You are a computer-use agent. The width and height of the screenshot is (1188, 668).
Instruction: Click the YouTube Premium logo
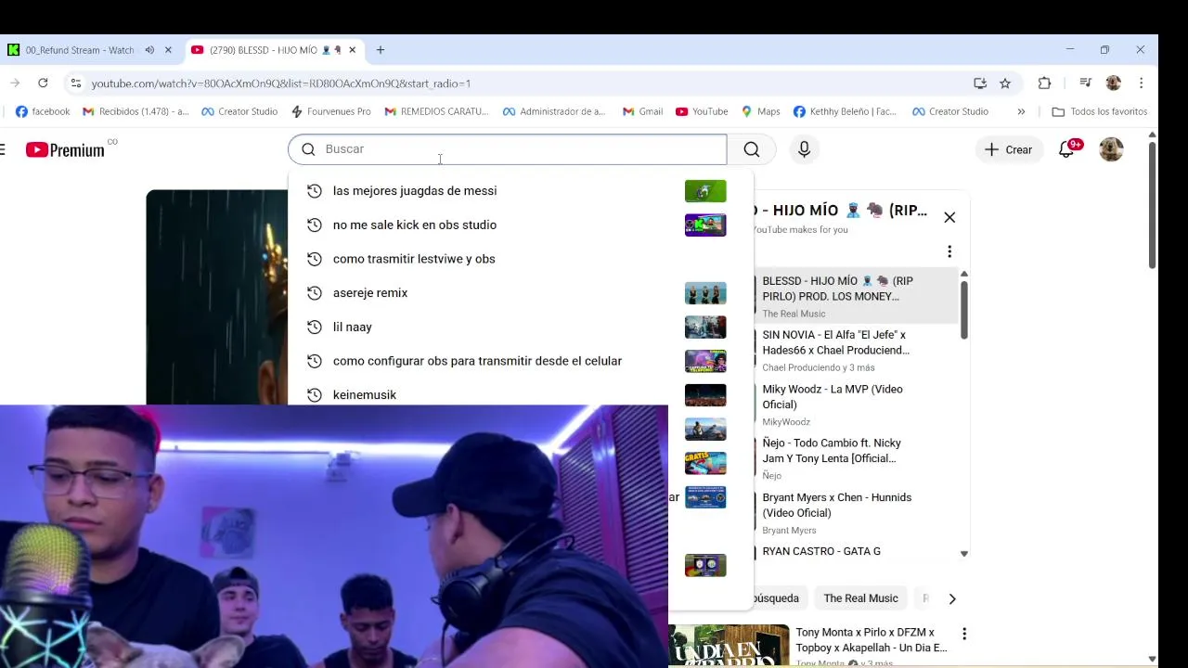click(65, 149)
